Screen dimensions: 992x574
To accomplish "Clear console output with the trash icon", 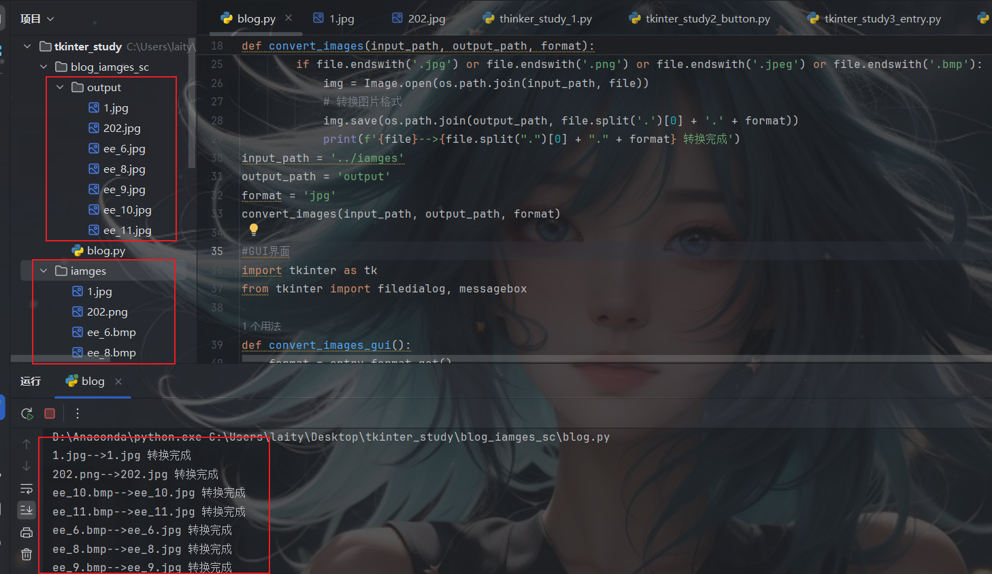I will click(27, 554).
